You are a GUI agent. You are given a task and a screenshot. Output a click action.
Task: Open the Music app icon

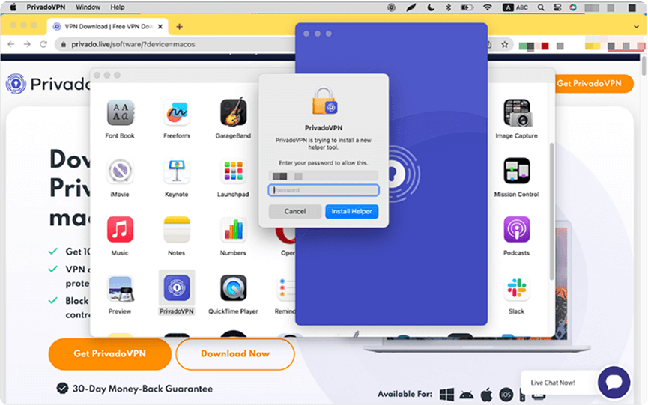tap(120, 229)
